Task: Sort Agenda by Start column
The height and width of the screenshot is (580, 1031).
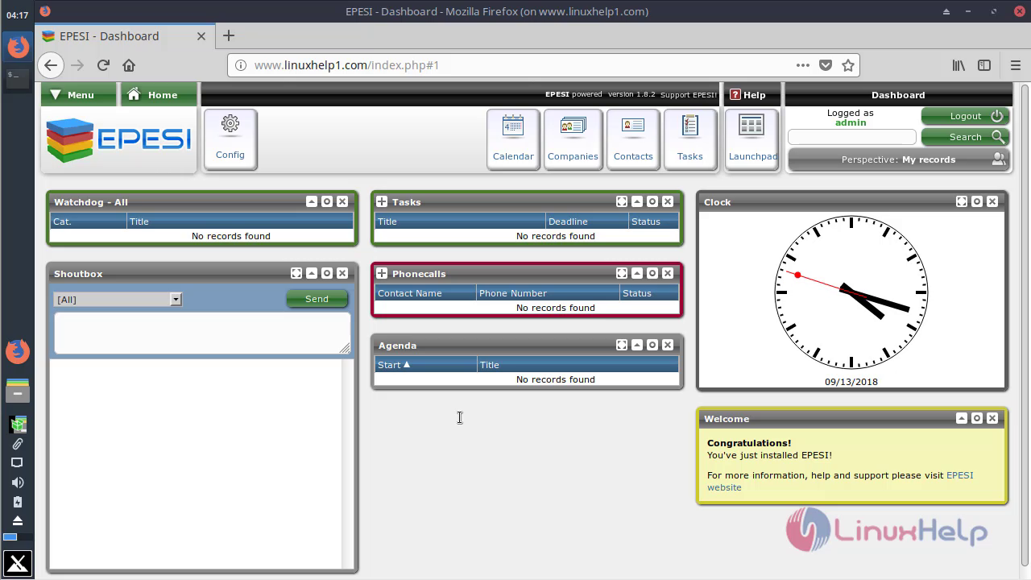Action: click(425, 365)
